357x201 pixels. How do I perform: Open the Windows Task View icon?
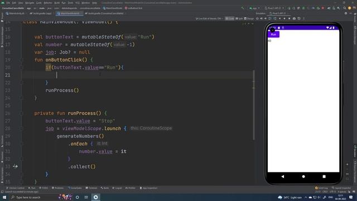[x=86, y=197]
